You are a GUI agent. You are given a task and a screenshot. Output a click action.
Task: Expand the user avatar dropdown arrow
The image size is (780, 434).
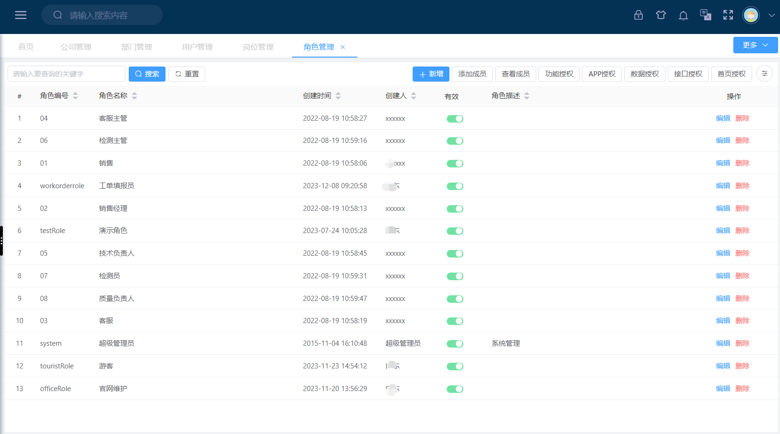772,15
